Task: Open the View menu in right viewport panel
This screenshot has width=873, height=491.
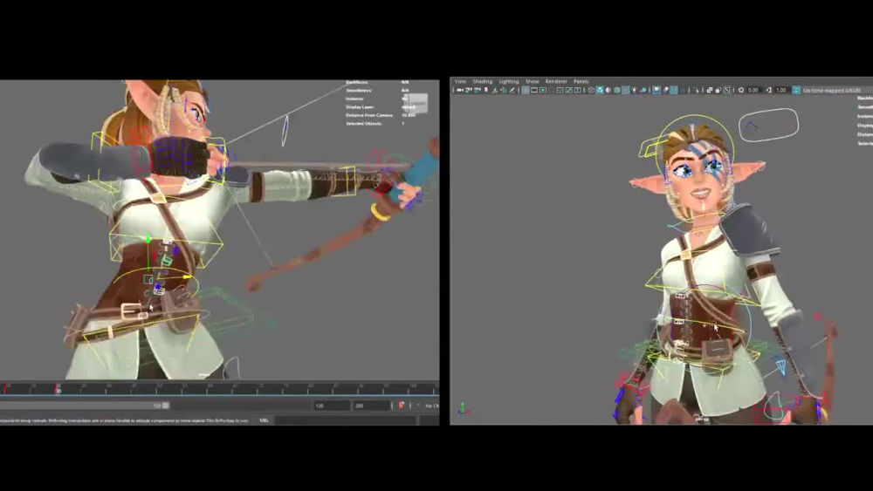Action: tap(460, 81)
